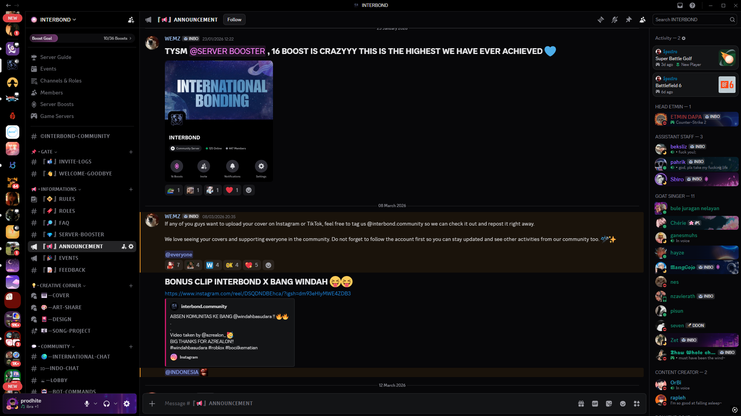Open the INTERBOND server dropdown menu
This screenshot has width=741, height=416.
(x=58, y=20)
